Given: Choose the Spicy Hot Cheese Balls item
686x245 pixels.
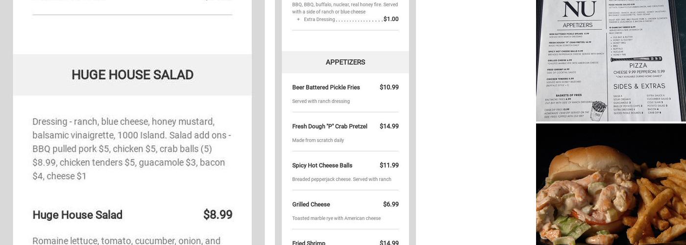Looking at the screenshot, I should (x=322, y=166).
